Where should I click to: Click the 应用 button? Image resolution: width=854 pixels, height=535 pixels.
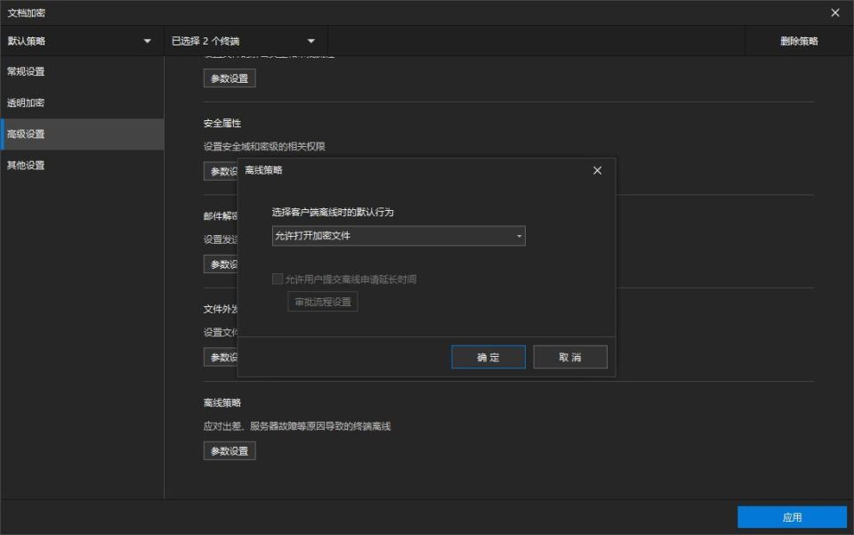792,517
